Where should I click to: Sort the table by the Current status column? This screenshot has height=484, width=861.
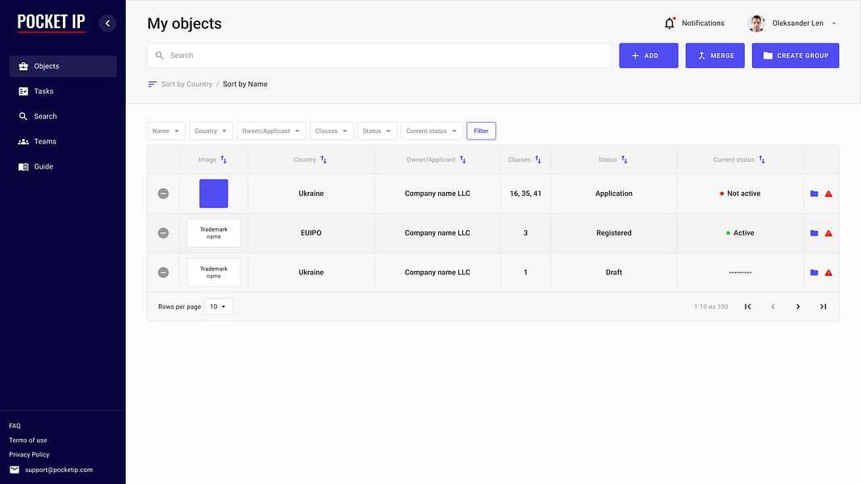coord(762,160)
